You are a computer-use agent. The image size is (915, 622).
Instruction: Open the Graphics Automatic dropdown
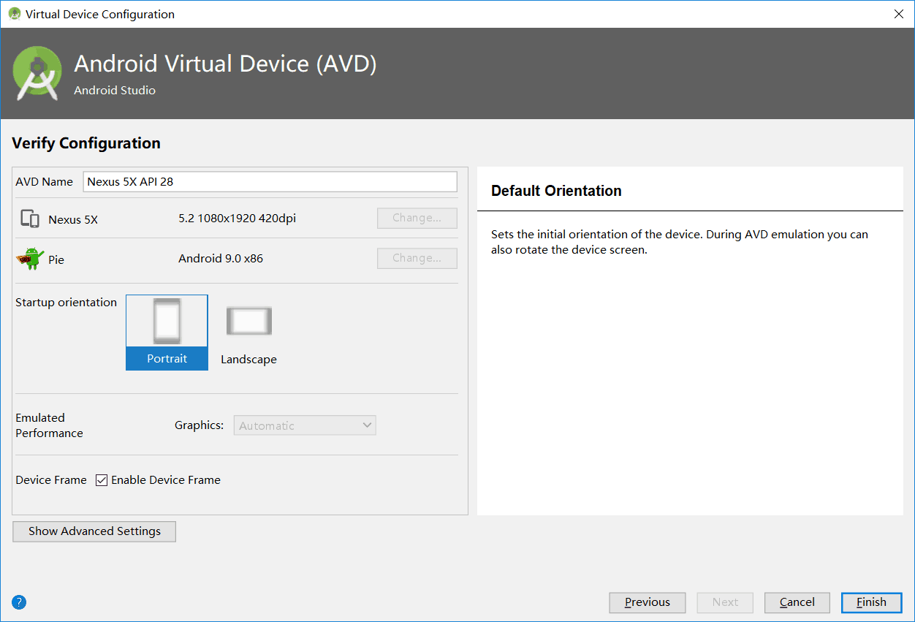tap(305, 425)
